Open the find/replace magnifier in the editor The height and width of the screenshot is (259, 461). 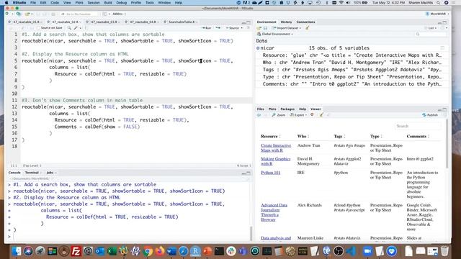tap(69, 28)
